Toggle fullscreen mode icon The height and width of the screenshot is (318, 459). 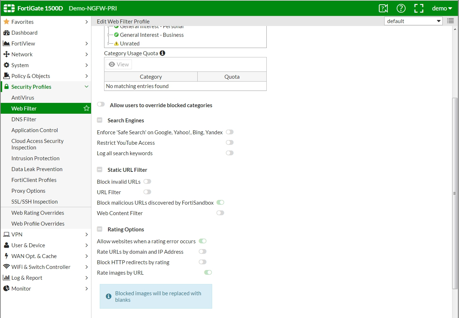tap(419, 8)
